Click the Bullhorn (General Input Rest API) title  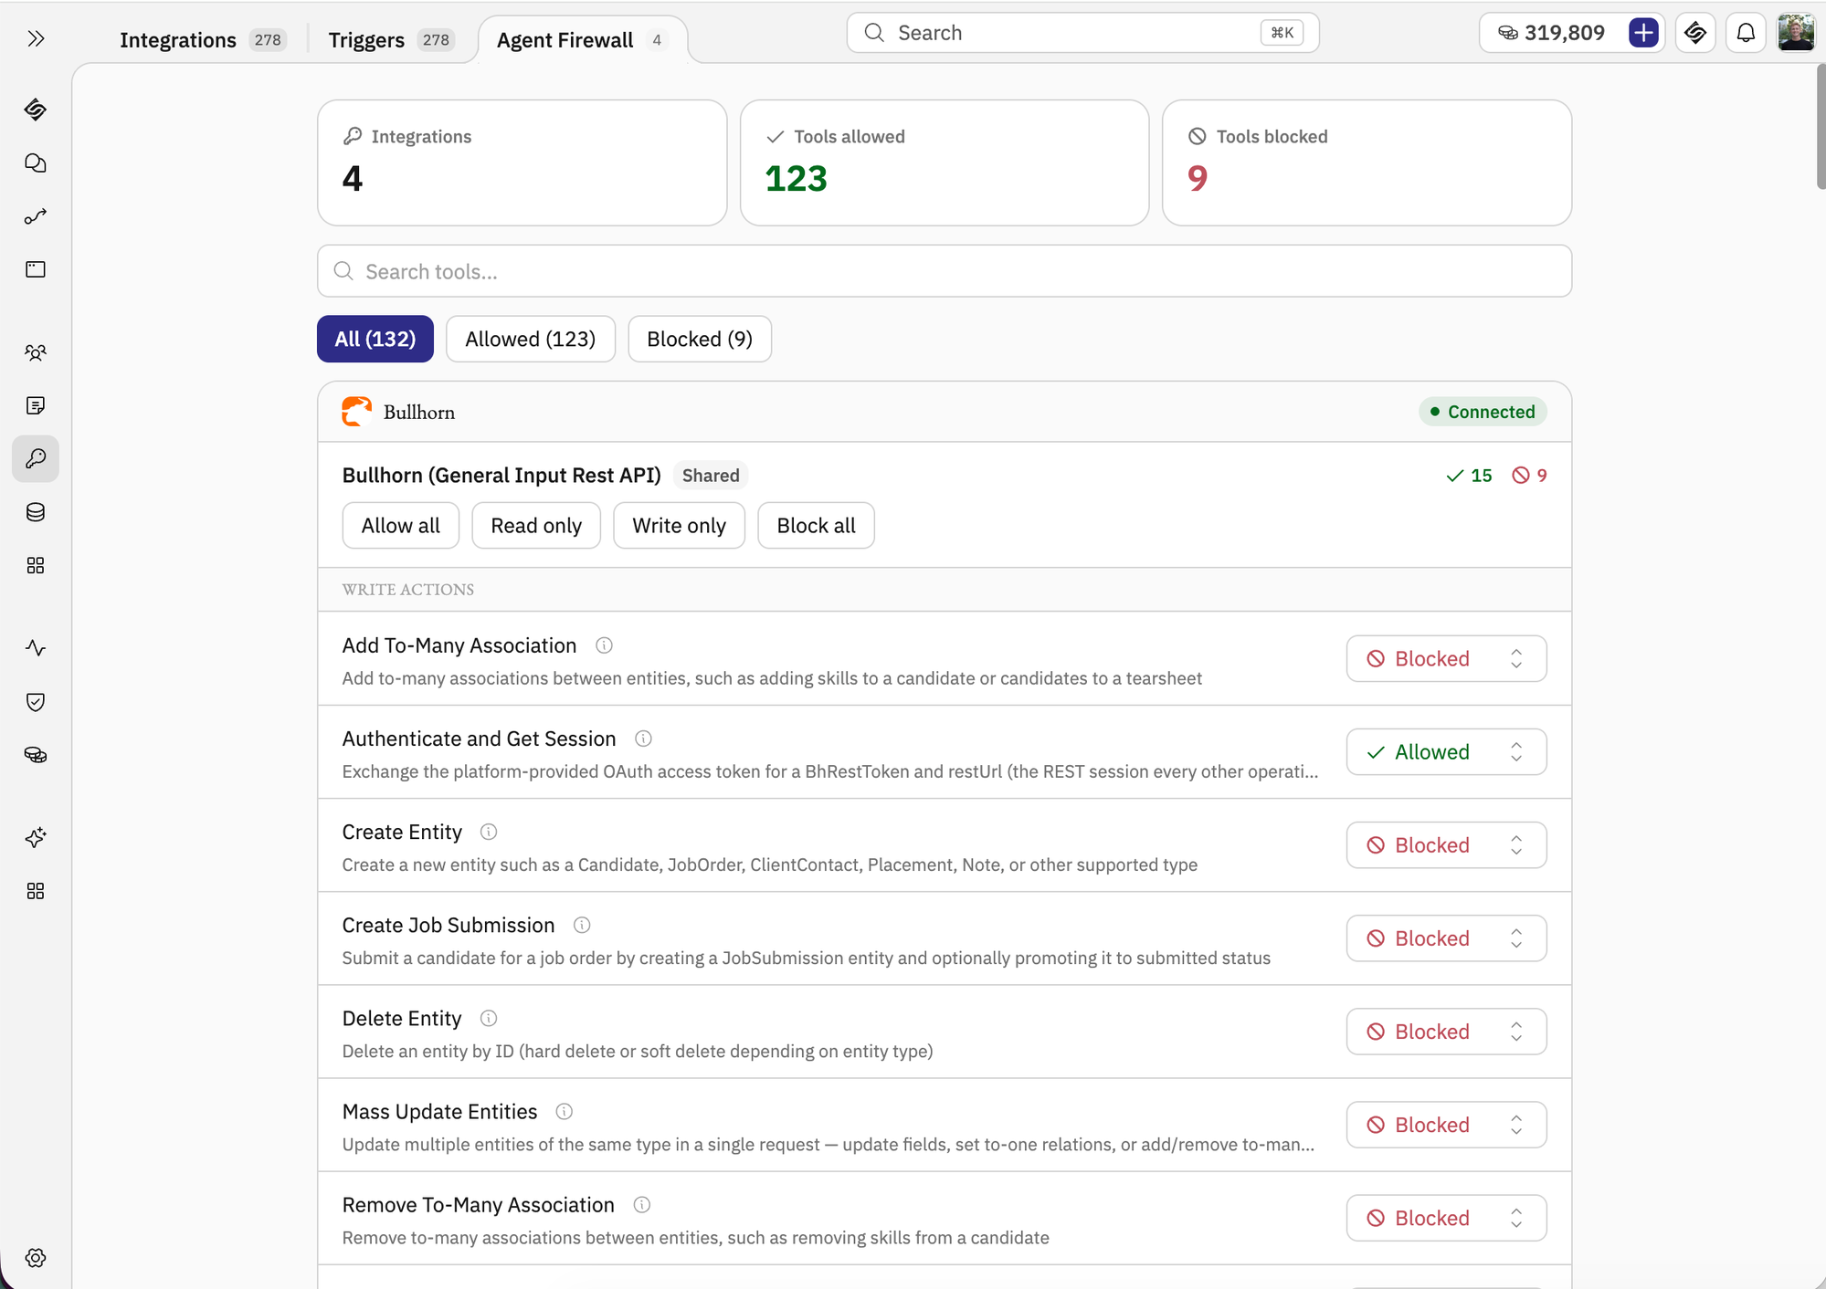click(501, 475)
